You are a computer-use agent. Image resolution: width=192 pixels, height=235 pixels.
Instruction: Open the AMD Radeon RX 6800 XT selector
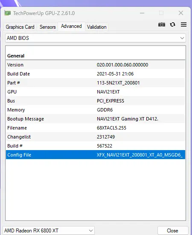(49, 230)
